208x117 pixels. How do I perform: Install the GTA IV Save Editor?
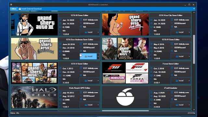click(179, 56)
